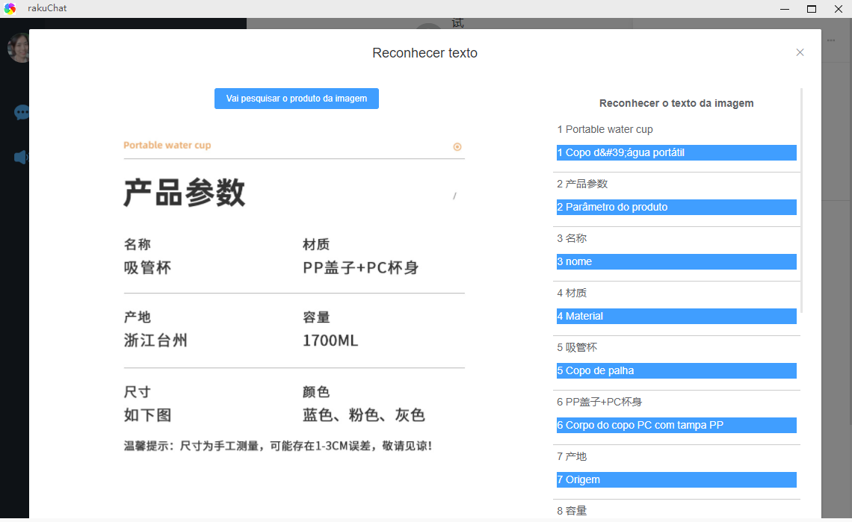Viewport: 852px width, 522px height.
Task: Select translation "4 Material"
Action: 676,316
